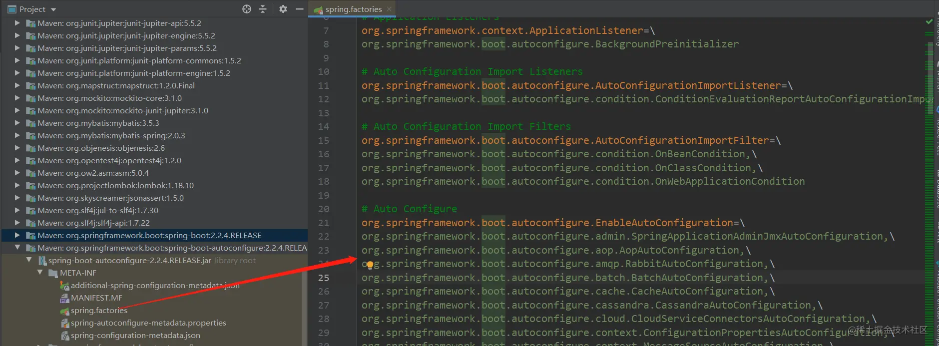Click the locate/scroll from source target icon

point(247,9)
